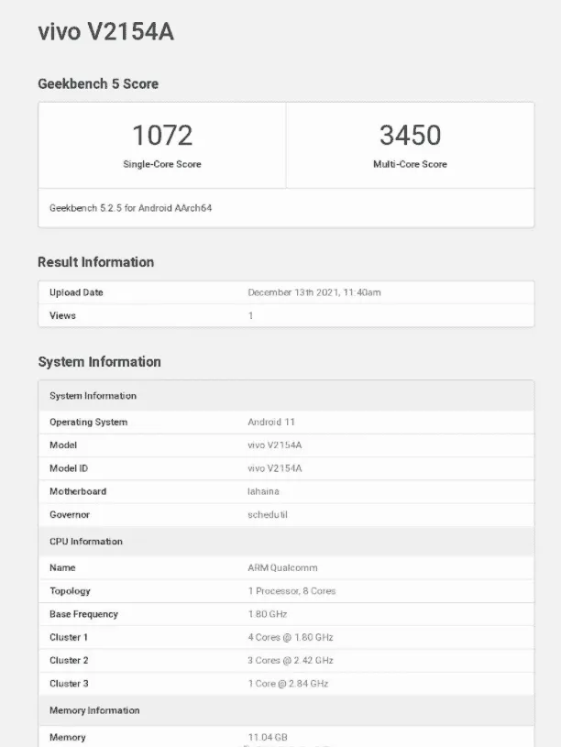Click the vivo V2154A page title
Viewport: 561px width, 747px height.
tap(105, 32)
